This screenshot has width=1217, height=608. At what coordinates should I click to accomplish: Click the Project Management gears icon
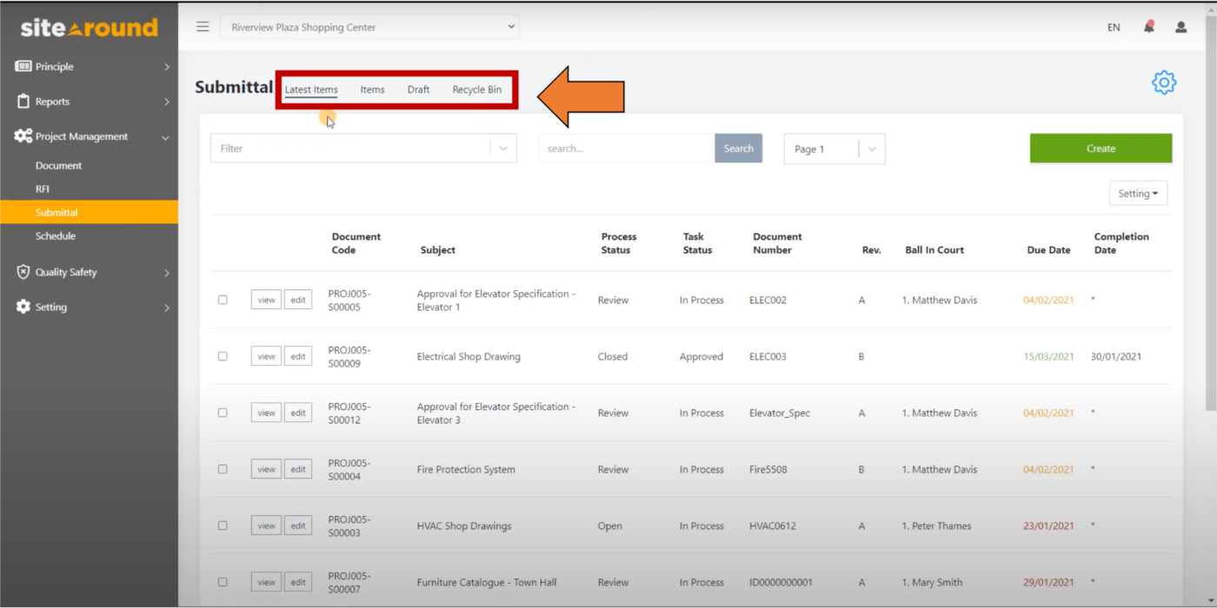click(x=23, y=136)
